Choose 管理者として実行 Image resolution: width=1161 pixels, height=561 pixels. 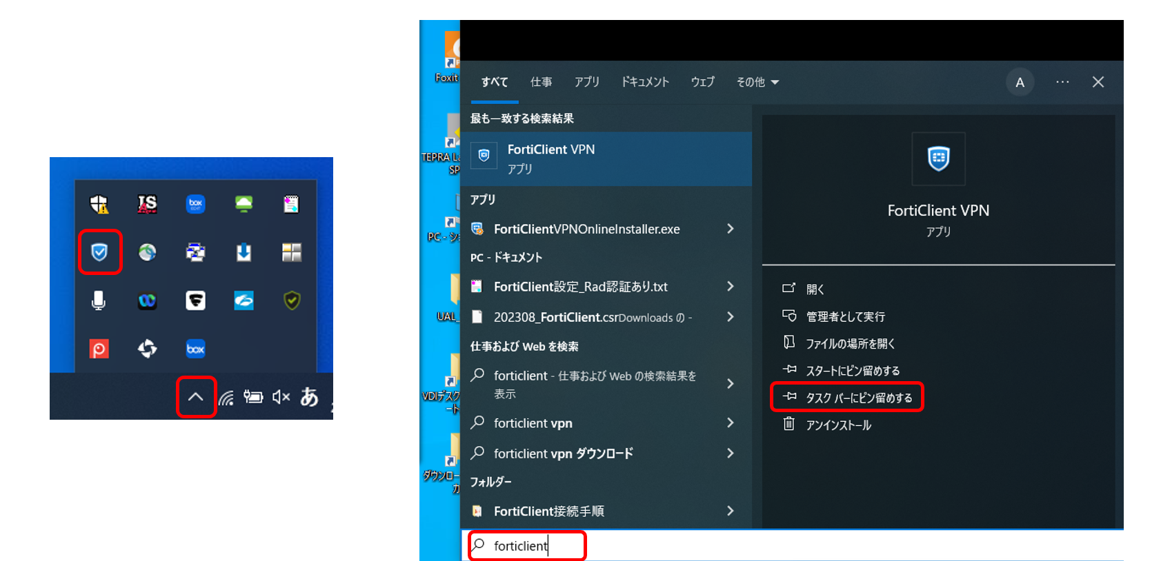click(x=833, y=316)
